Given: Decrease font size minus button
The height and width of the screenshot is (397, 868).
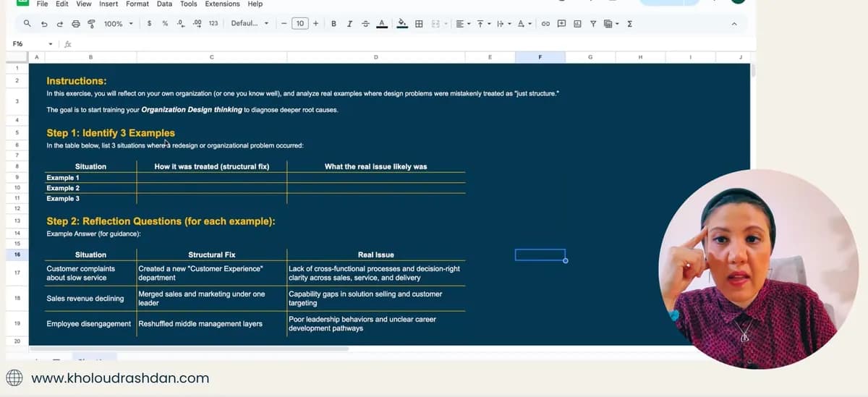Looking at the screenshot, I should [x=284, y=24].
